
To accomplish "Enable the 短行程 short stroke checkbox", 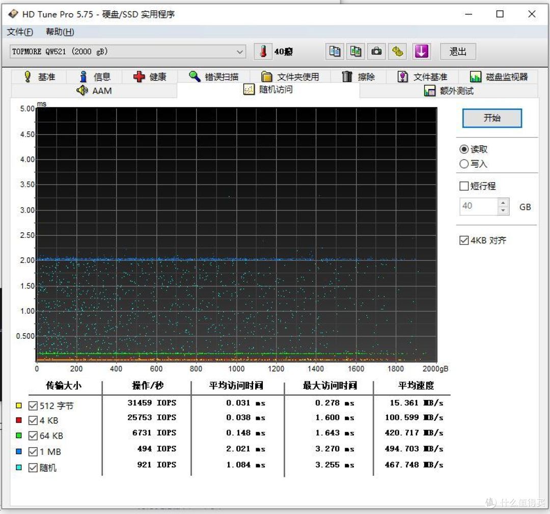I will point(464,185).
